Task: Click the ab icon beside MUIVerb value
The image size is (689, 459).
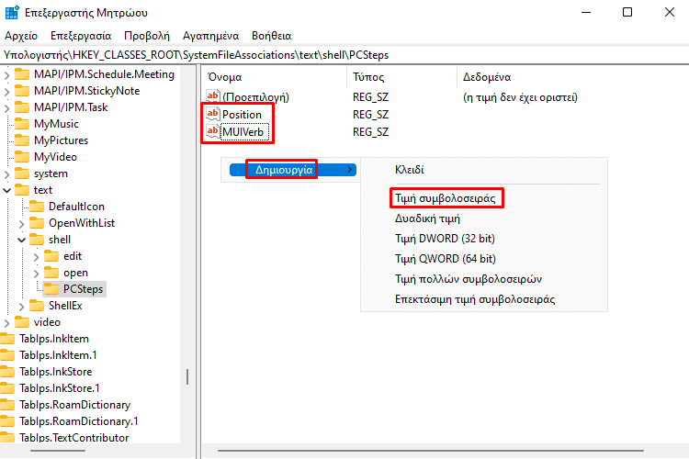Action: coord(213,132)
